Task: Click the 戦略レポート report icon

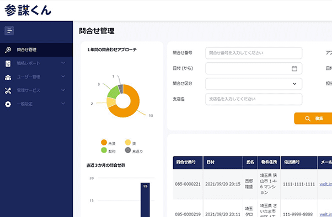Action: (x=8, y=63)
